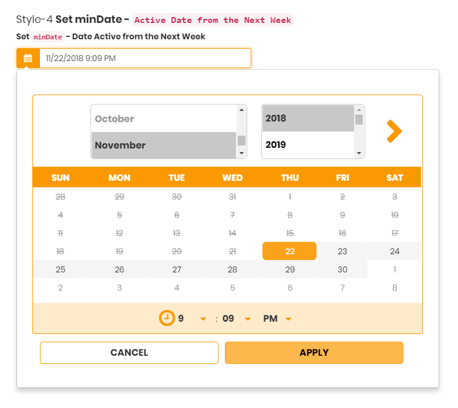Select 2019 in the year list

(x=276, y=144)
